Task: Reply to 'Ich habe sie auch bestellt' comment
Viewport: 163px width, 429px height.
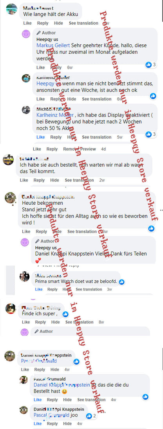Action: pos(39,180)
